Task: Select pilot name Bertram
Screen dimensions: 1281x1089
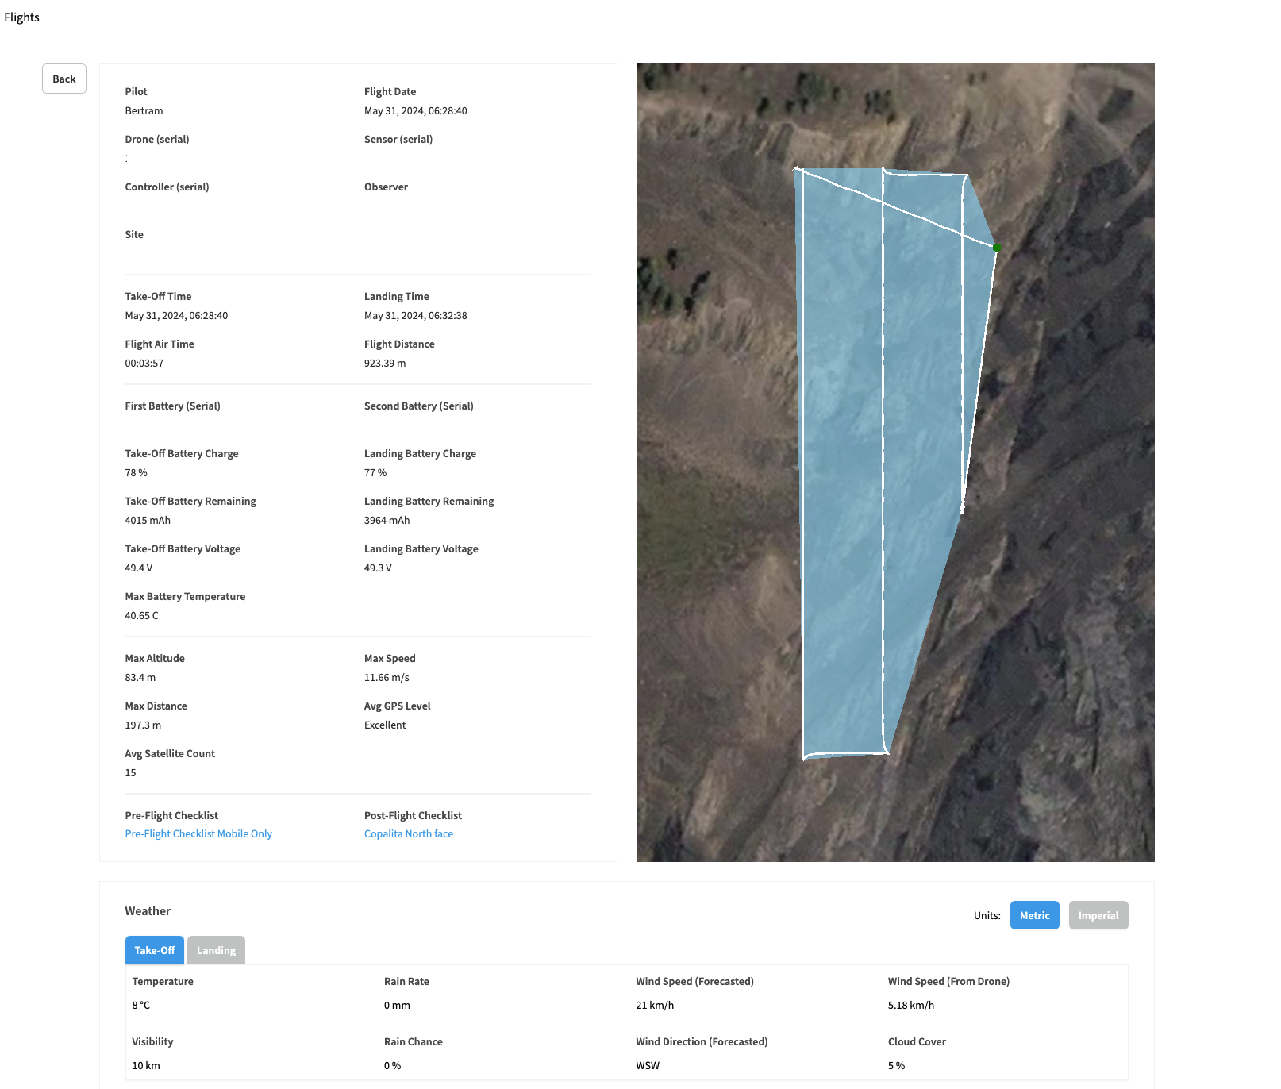Action: pyautogui.click(x=144, y=111)
